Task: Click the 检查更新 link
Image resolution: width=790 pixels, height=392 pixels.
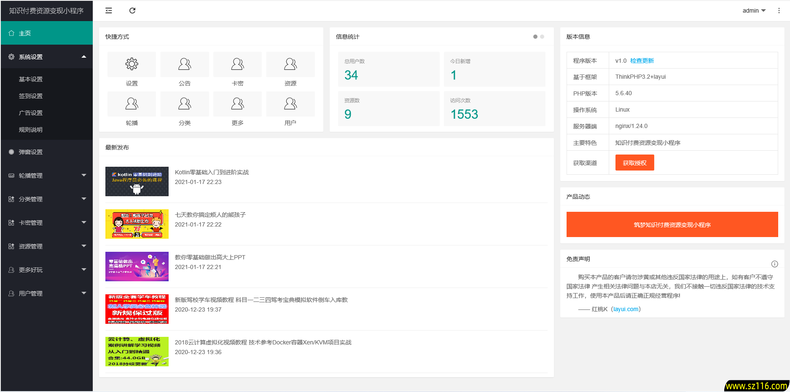Action: [x=642, y=61]
